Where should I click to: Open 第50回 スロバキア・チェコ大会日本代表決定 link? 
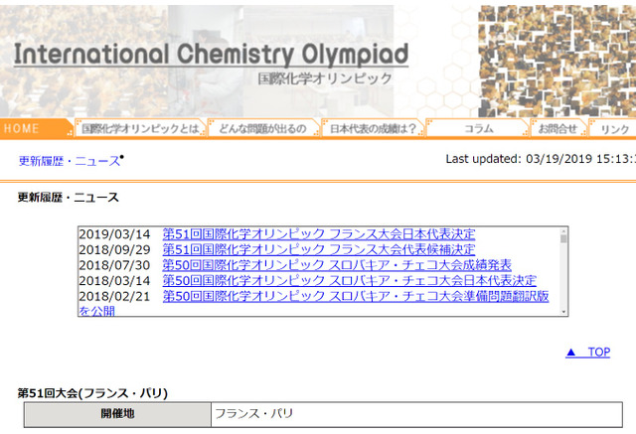pos(349,280)
